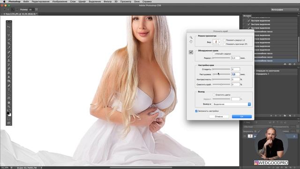This screenshot has width=300, height=169.
Task: Select the Pen tool
Action: 9,85
